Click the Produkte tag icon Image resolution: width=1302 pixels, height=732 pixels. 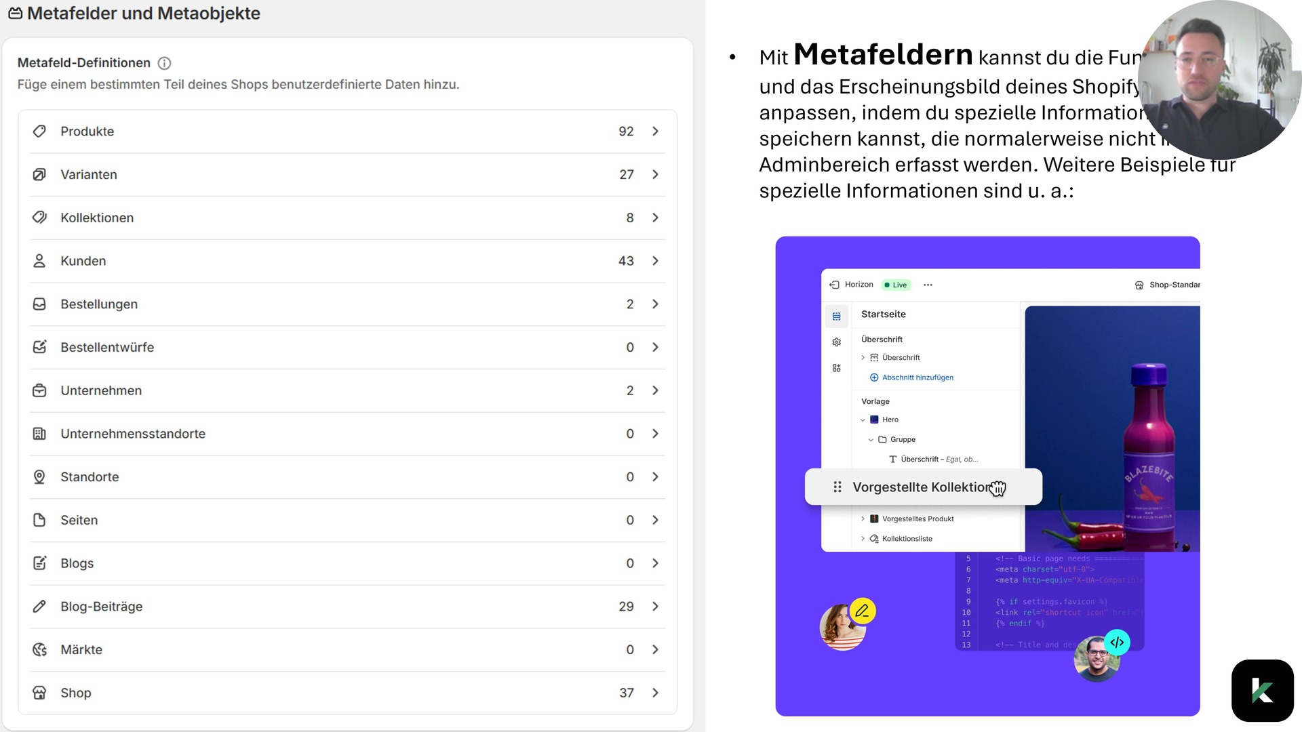tap(39, 131)
